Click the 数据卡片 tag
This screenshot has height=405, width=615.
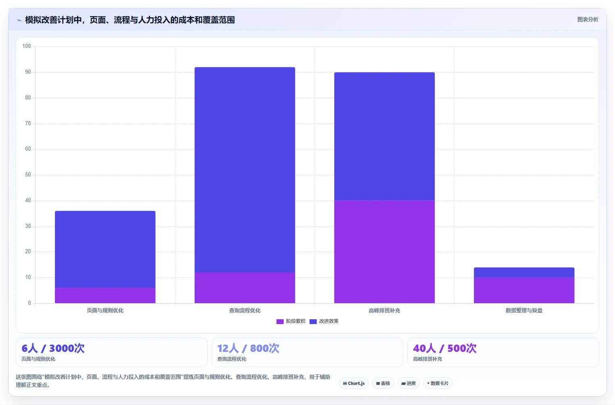438,383
